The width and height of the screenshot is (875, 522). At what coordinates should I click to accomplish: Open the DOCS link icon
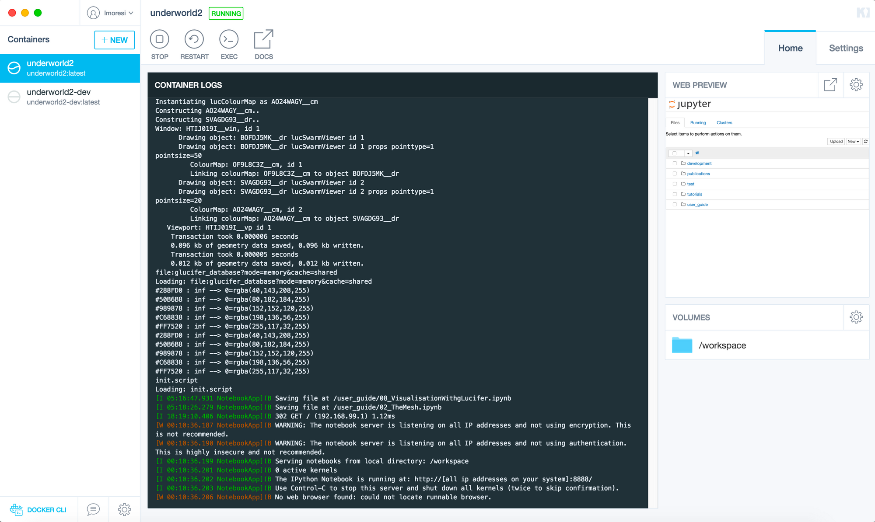(x=264, y=39)
